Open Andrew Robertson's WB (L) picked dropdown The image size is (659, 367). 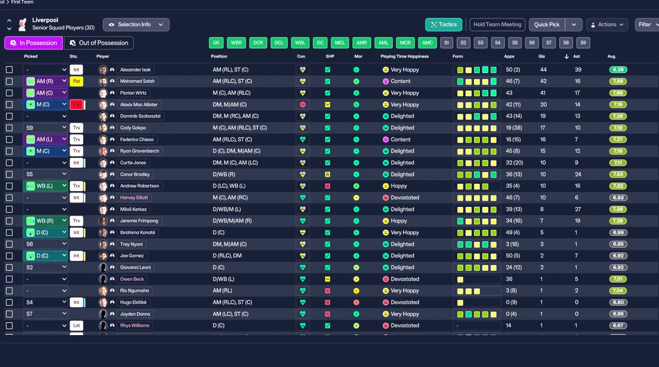pyautogui.click(x=45, y=186)
